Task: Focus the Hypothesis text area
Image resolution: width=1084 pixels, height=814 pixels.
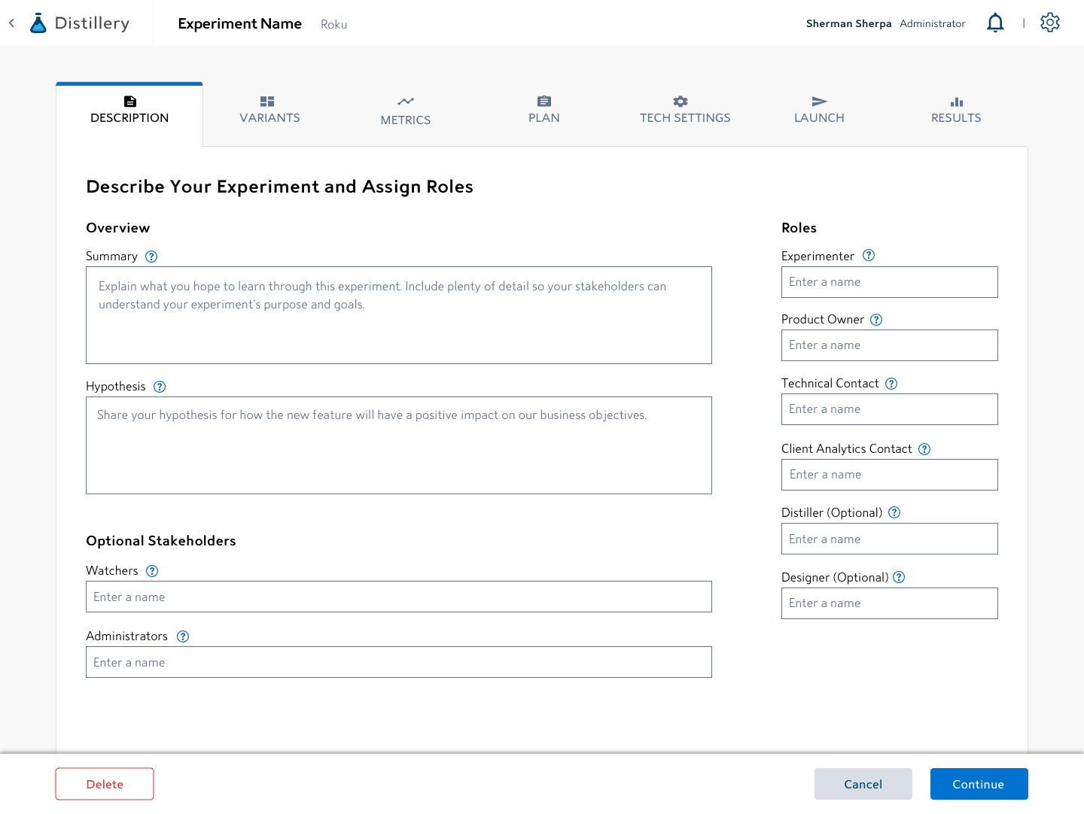Action: click(399, 445)
